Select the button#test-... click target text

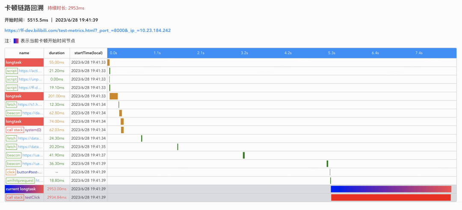coord(30,172)
